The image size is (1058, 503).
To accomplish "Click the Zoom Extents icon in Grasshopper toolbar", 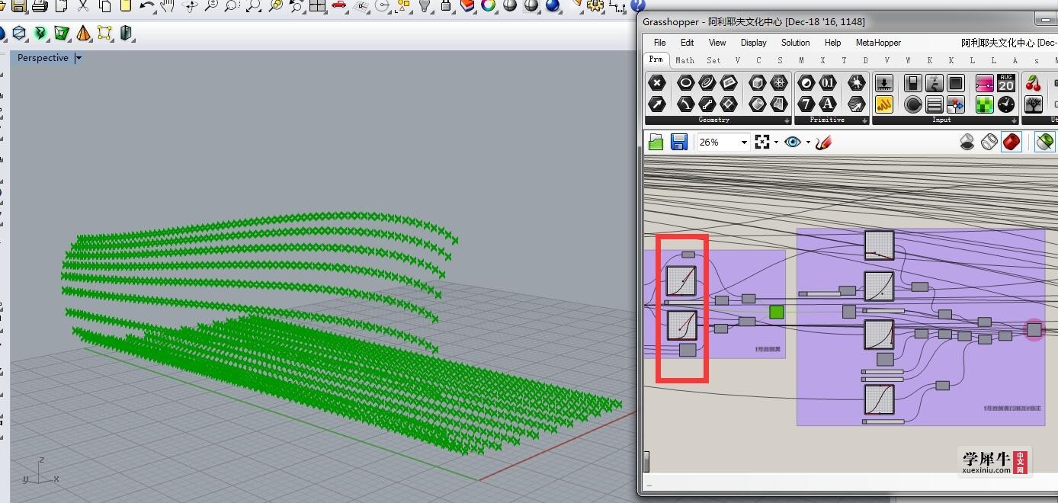I will click(762, 143).
